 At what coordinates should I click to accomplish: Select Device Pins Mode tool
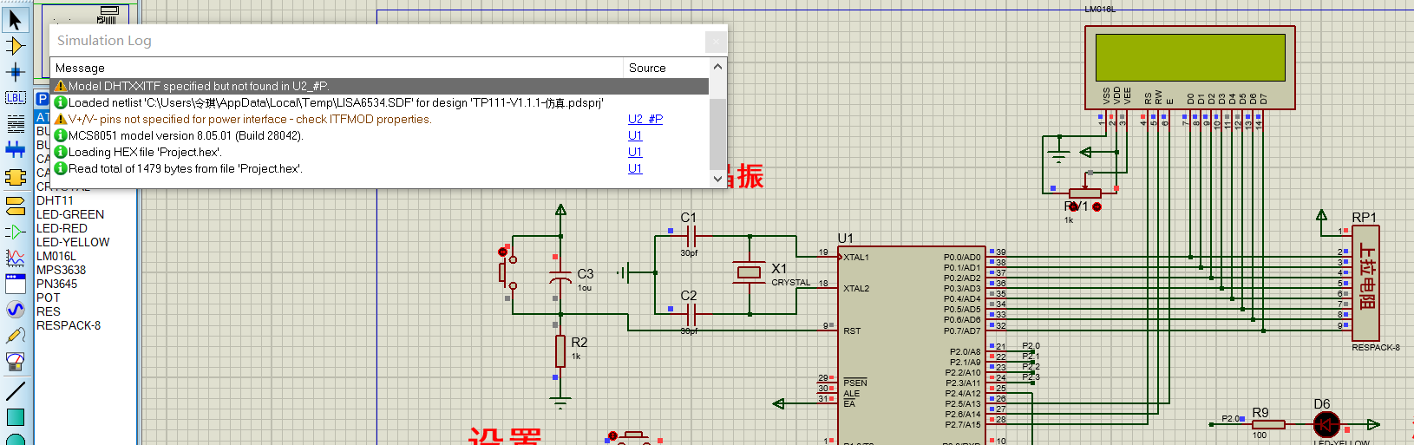point(15,232)
